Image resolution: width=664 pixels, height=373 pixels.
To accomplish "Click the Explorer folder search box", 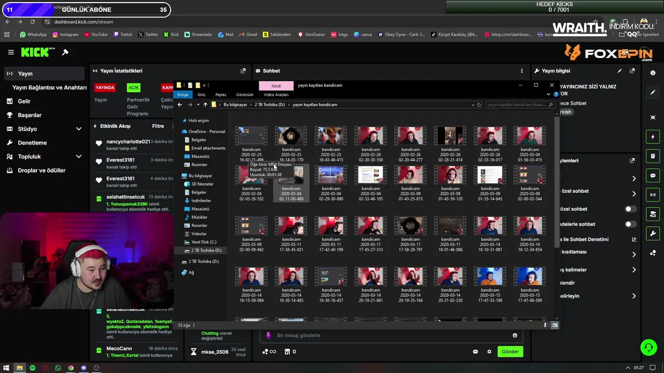I will [520, 105].
